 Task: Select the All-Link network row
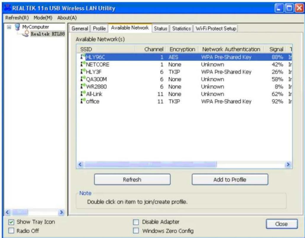tap(184, 94)
